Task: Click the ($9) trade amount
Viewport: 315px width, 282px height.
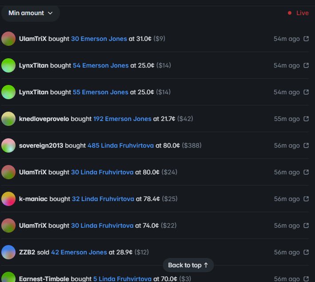Action: pyautogui.click(x=159, y=39)
